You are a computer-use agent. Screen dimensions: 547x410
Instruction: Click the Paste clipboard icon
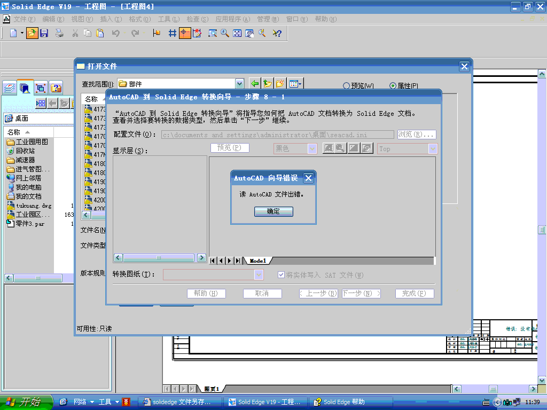[100, 33]
